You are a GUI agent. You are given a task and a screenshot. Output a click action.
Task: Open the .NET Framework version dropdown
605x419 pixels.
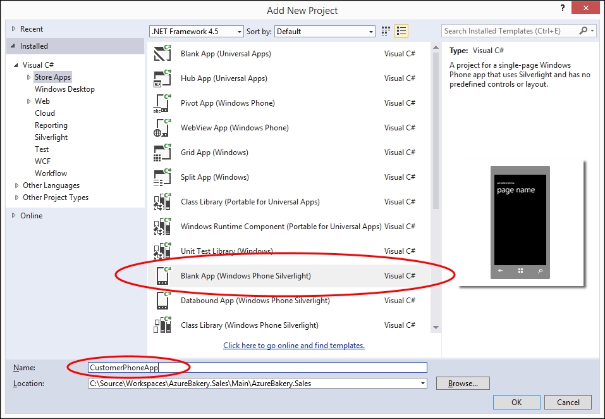(196, 31)
